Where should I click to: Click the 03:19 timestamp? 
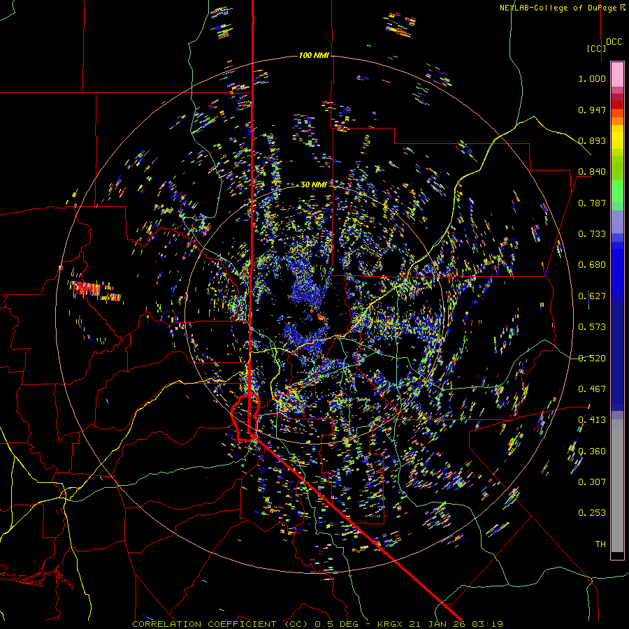click(488, 624)
